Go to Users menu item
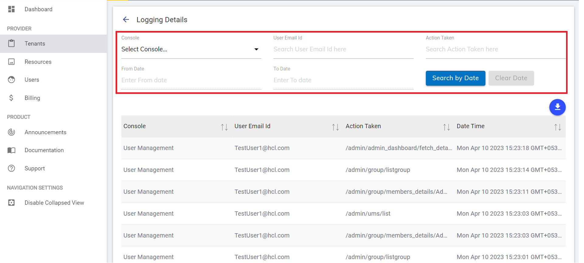The image size is (584, 263). 53,80
